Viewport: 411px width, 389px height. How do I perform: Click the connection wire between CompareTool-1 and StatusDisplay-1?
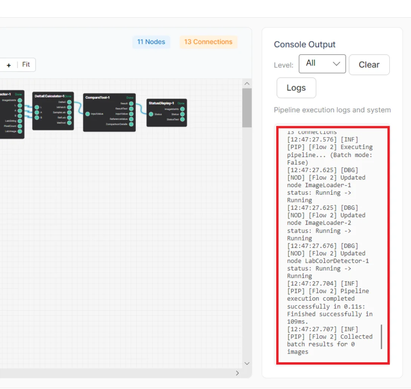point(141,108)
